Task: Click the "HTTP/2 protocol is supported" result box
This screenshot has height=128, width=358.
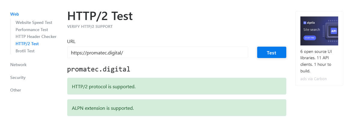Action: (176, 86)
